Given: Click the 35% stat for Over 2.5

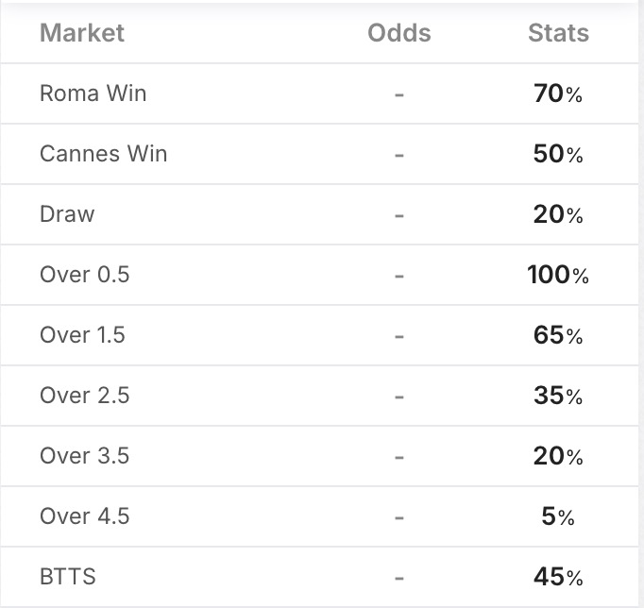Looking at the screenshot, I should pyautogui.click(x=558, y=396).
